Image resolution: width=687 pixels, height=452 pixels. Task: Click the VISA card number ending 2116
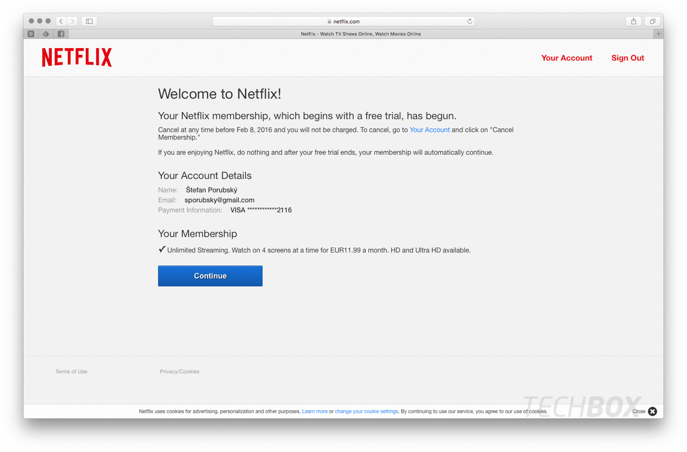click(x=261, y=210)
